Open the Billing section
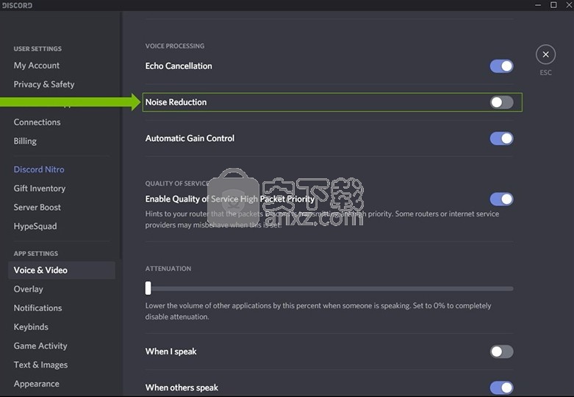This screenshot has width=574, height=397. coord(25,141)
